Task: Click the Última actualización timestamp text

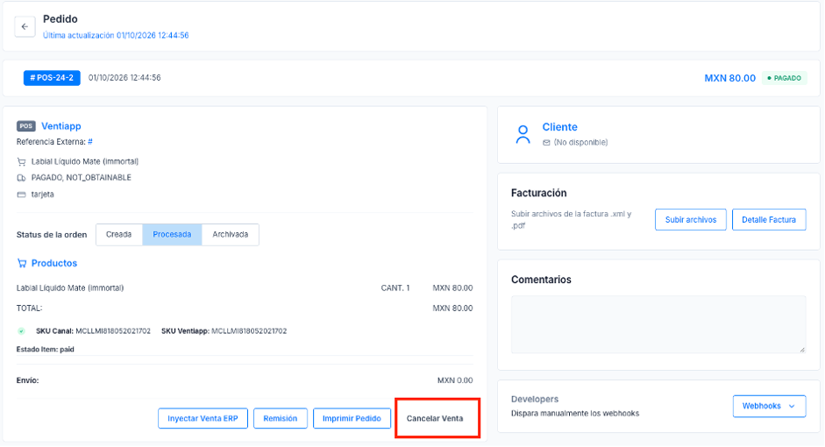Action: (116, 36)
